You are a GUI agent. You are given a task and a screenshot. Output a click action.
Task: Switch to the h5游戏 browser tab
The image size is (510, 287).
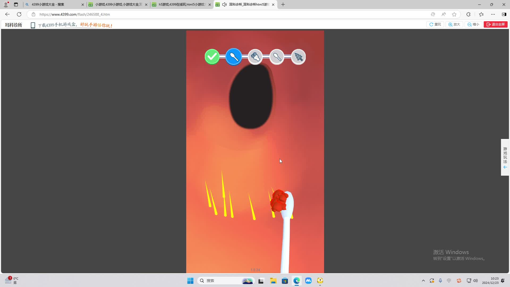181,5
